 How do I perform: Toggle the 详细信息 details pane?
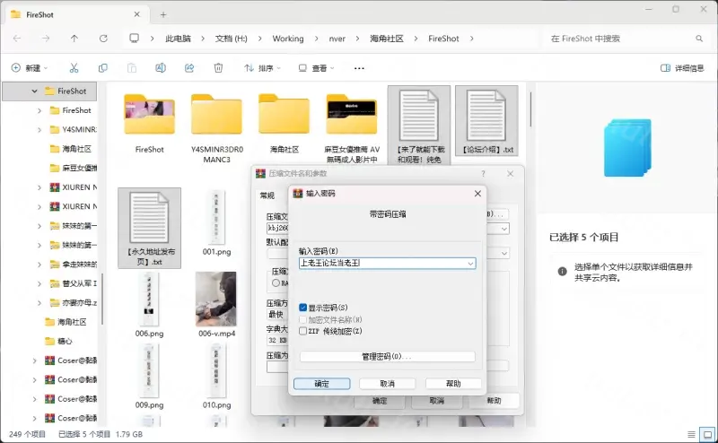click(x=682, y=68)
